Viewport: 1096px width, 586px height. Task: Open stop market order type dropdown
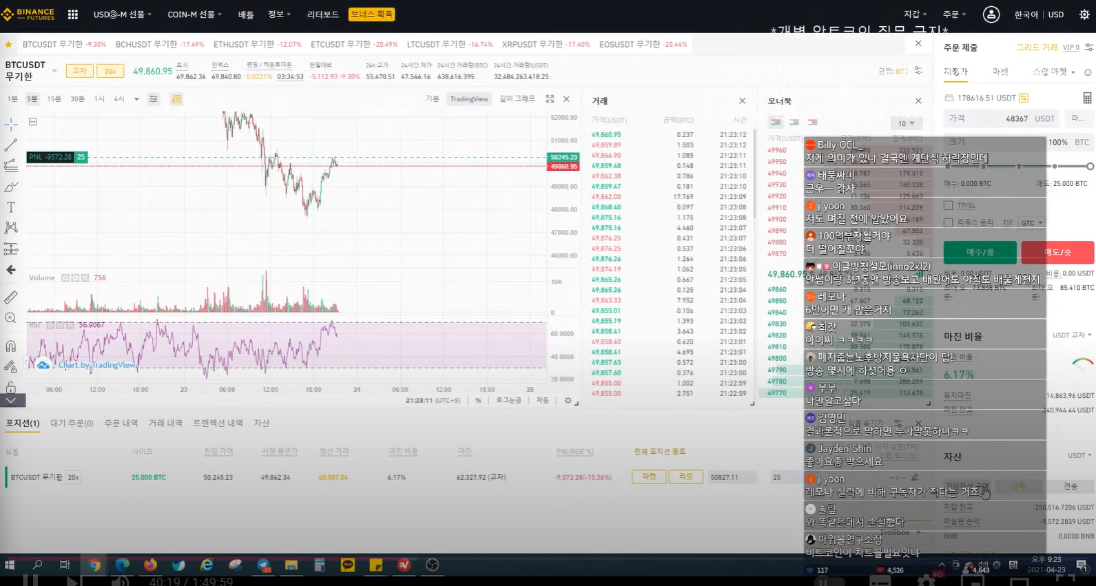tap(1053, 72)
